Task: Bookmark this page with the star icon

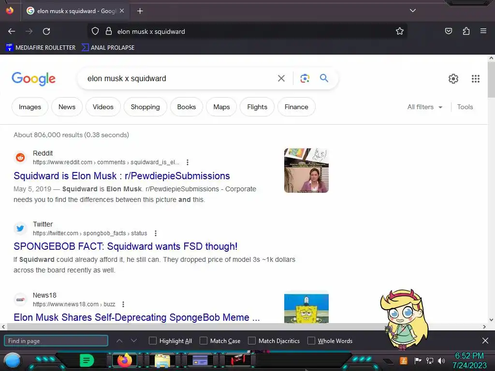Action: tap(400, 31)
